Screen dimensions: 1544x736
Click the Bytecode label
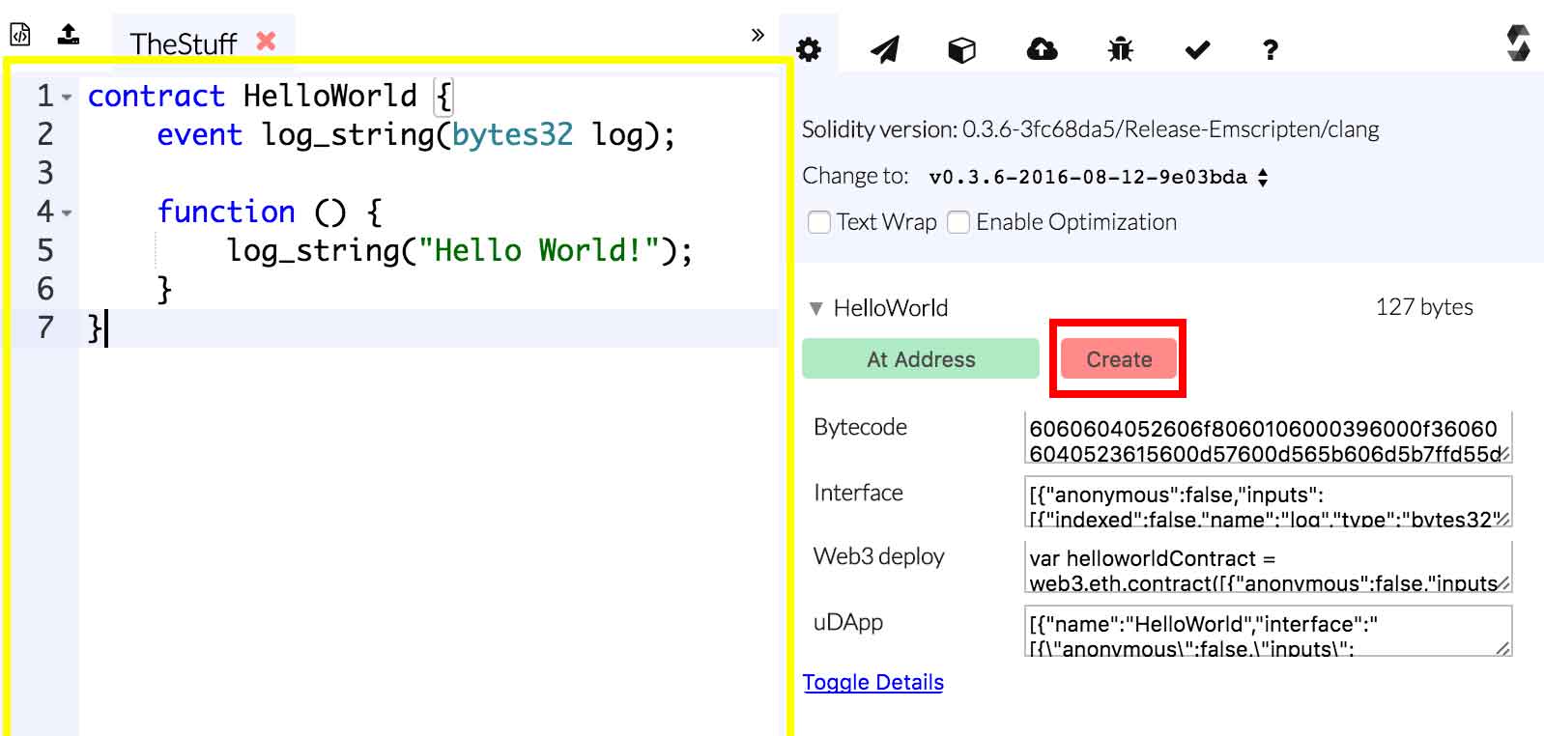[x=860, y=427]
